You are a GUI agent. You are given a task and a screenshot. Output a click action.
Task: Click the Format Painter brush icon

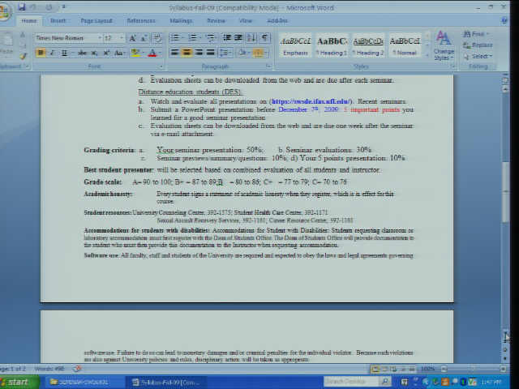click(x=24, y=56)
